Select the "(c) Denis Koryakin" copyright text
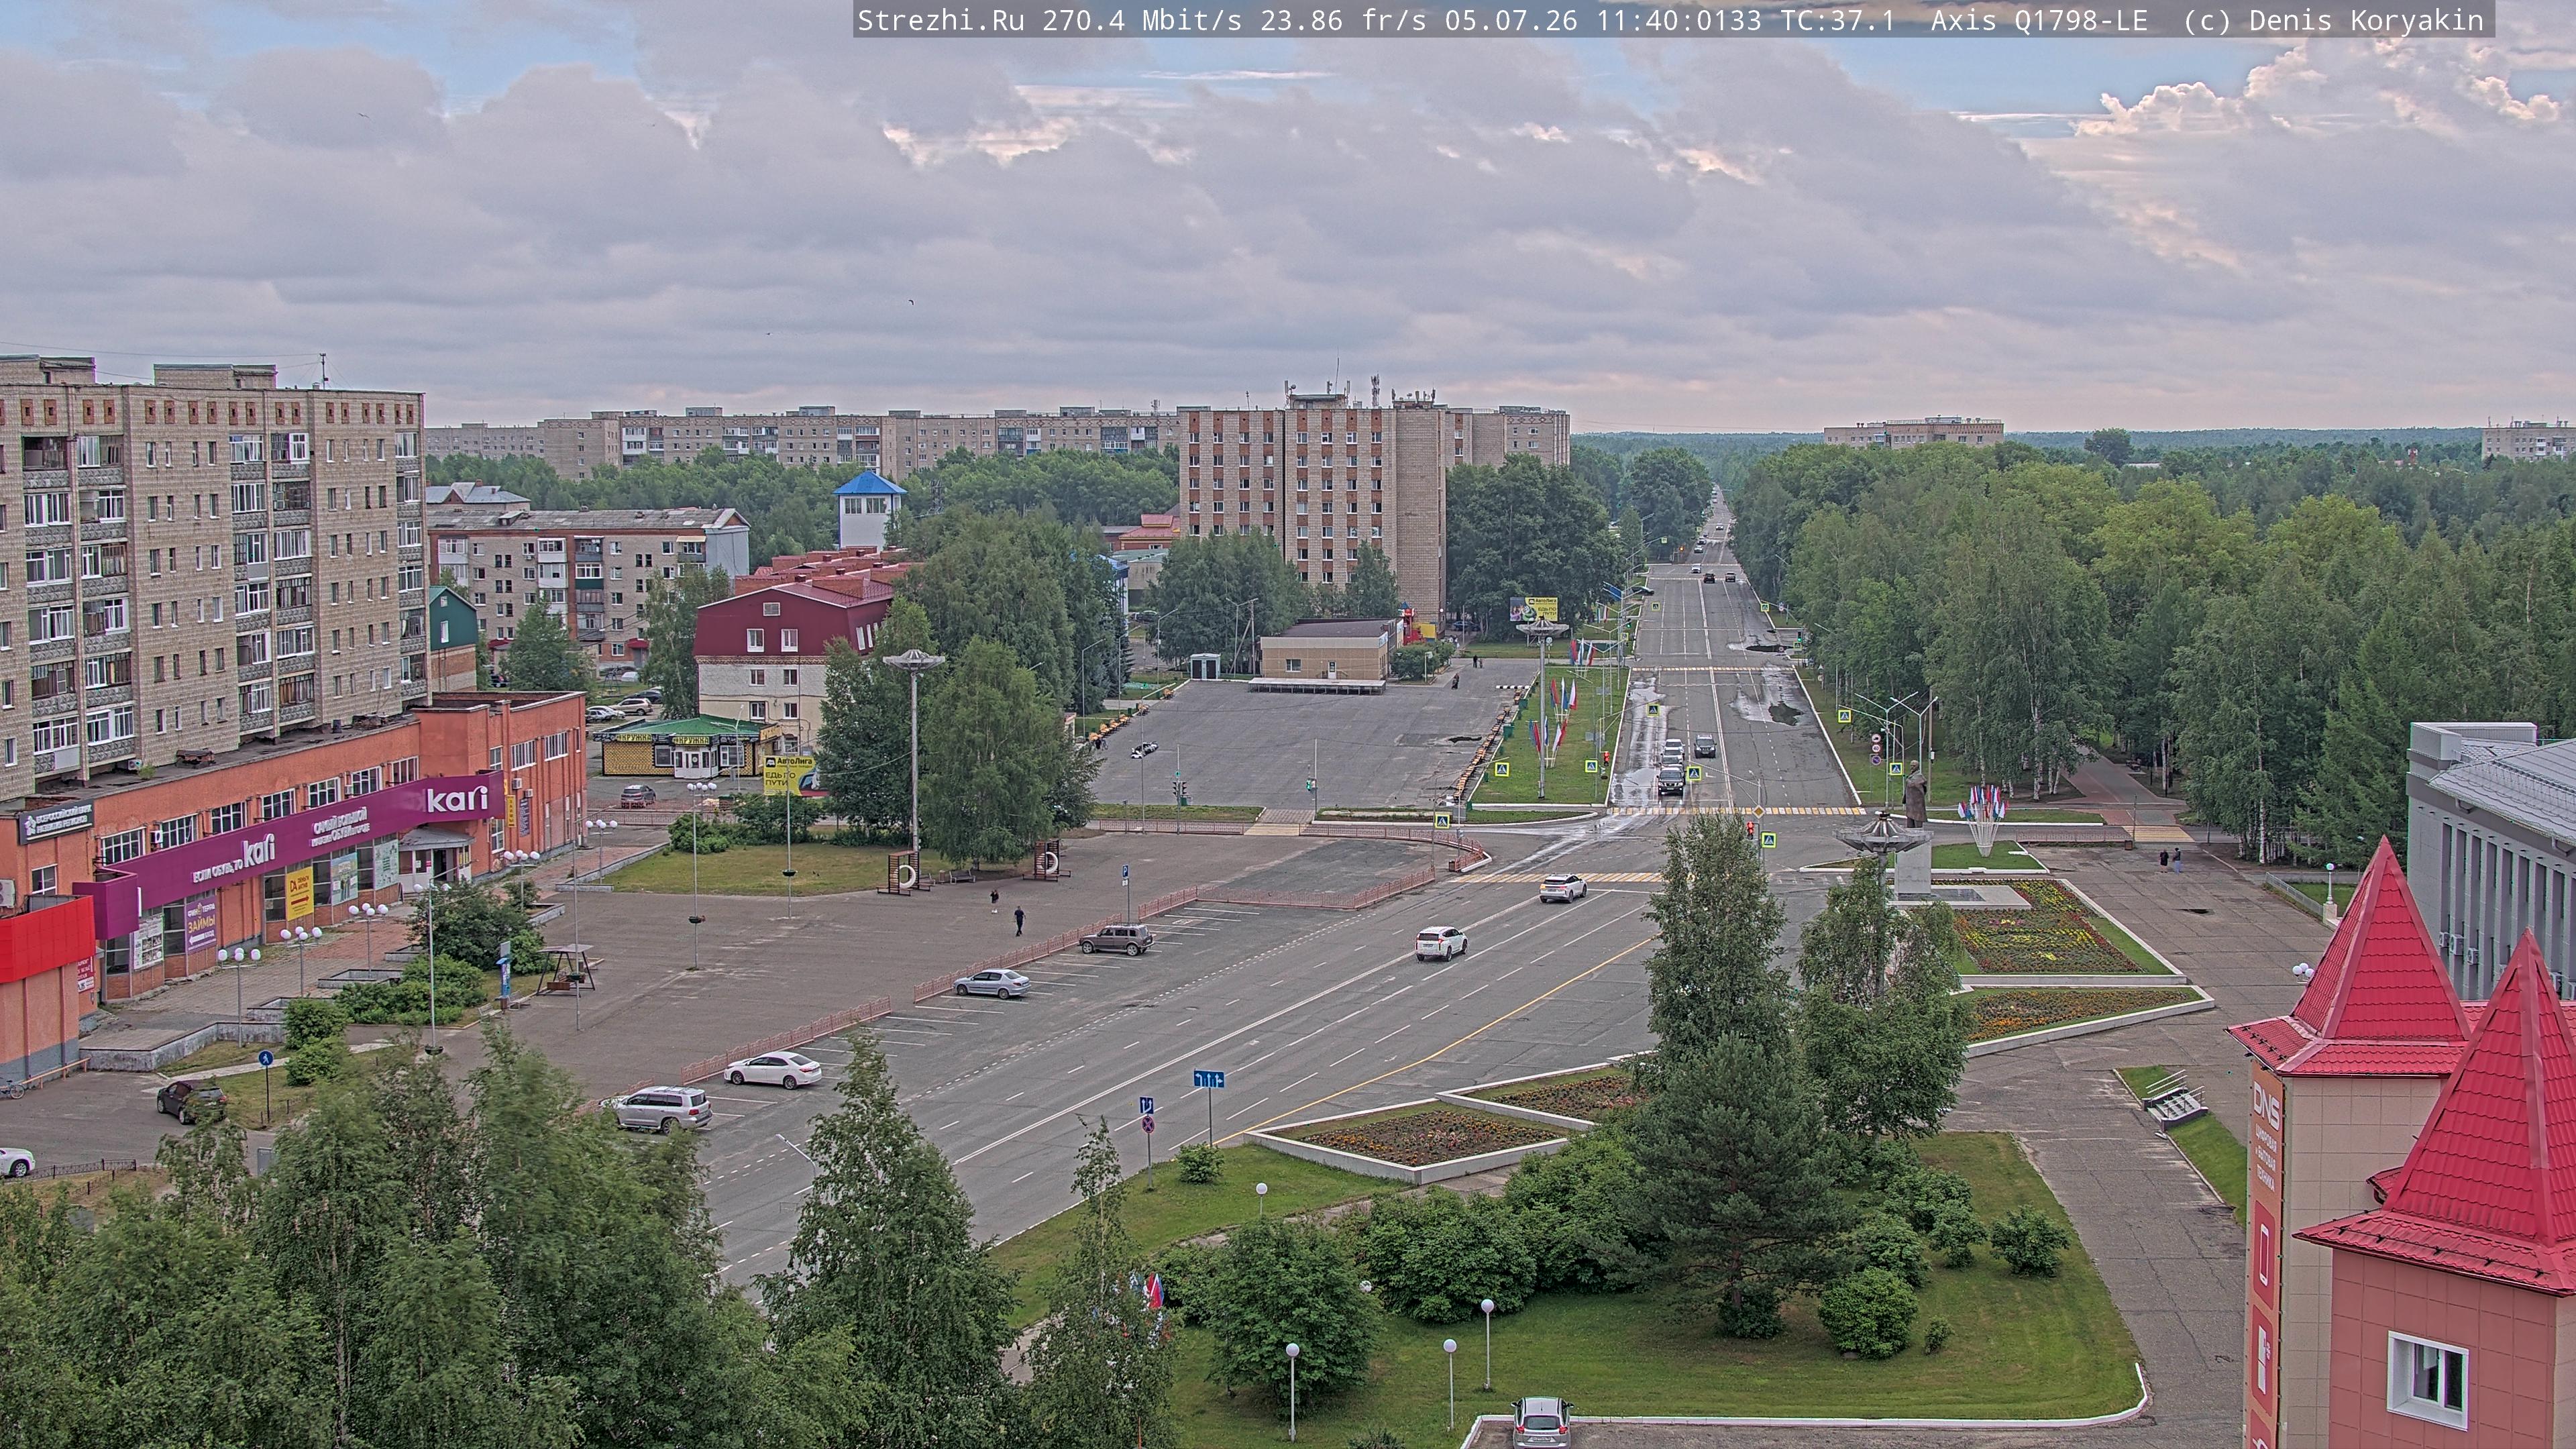Viewport: 2576px width, 1449px height. (2333, 21)
